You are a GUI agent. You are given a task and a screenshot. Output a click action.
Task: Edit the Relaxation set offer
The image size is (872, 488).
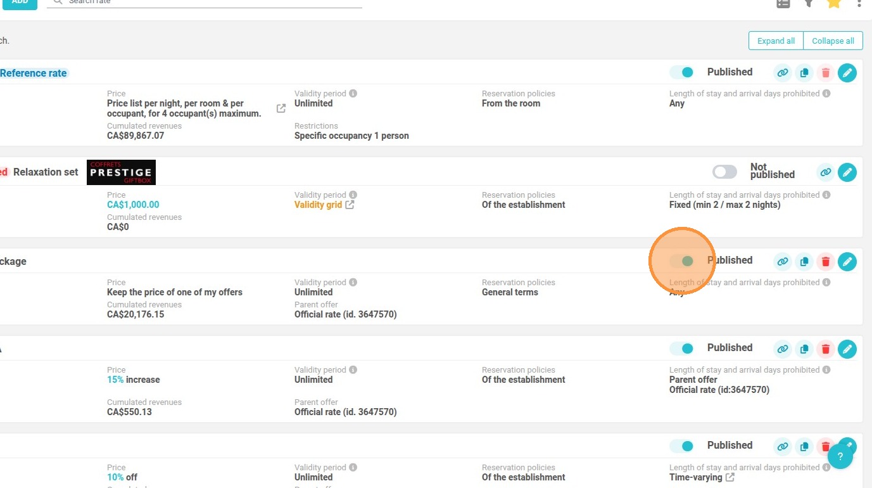coord(847,172)
